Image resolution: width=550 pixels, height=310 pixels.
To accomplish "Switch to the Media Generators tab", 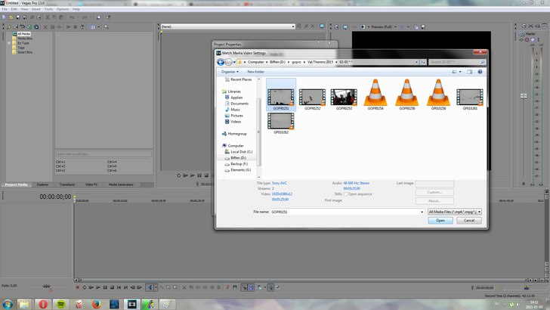I will (120, 184).
